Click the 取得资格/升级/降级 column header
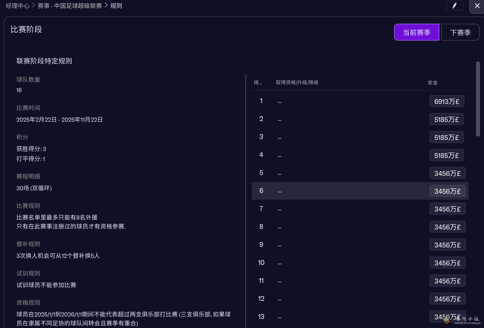484x328 pixels. point(297,83)
